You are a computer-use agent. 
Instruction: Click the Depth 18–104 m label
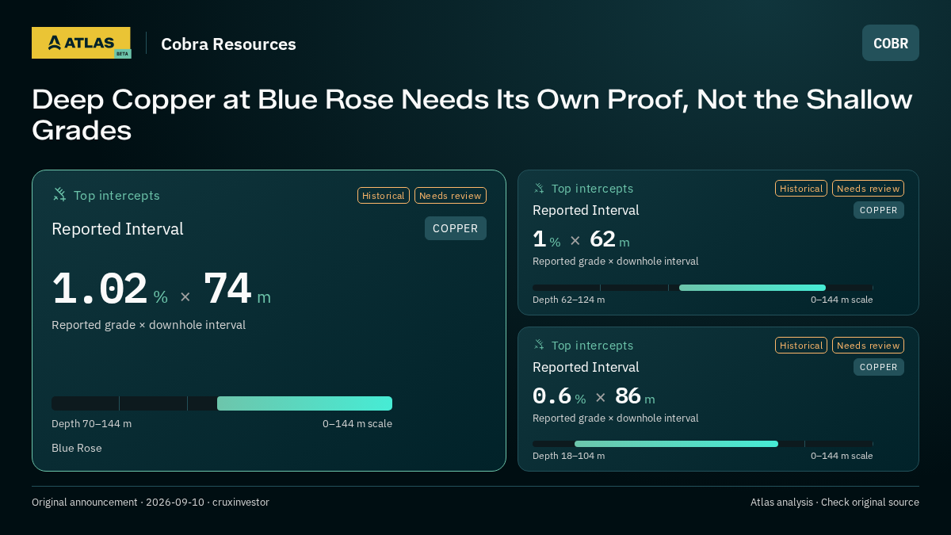point(568,456)
